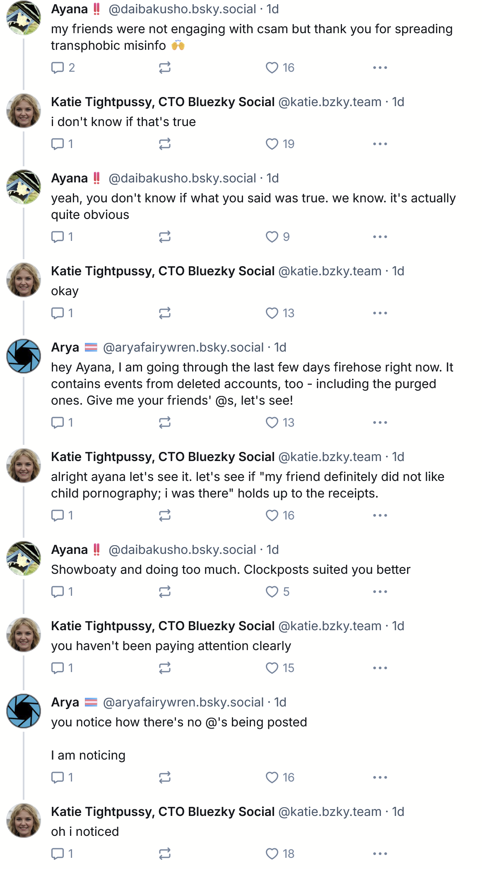Click Ayana's name on the 'Showboaty' post
This screenshot has height=869, width=482.
(69, 550)
